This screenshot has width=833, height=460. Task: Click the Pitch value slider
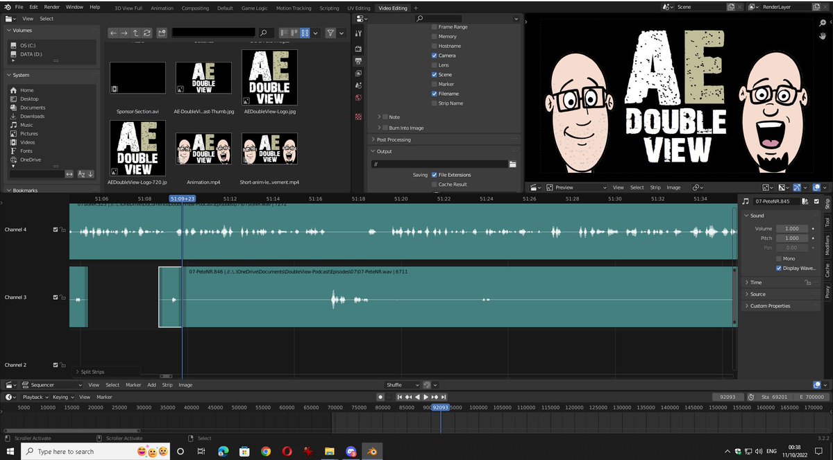click(x=791, y=238)
